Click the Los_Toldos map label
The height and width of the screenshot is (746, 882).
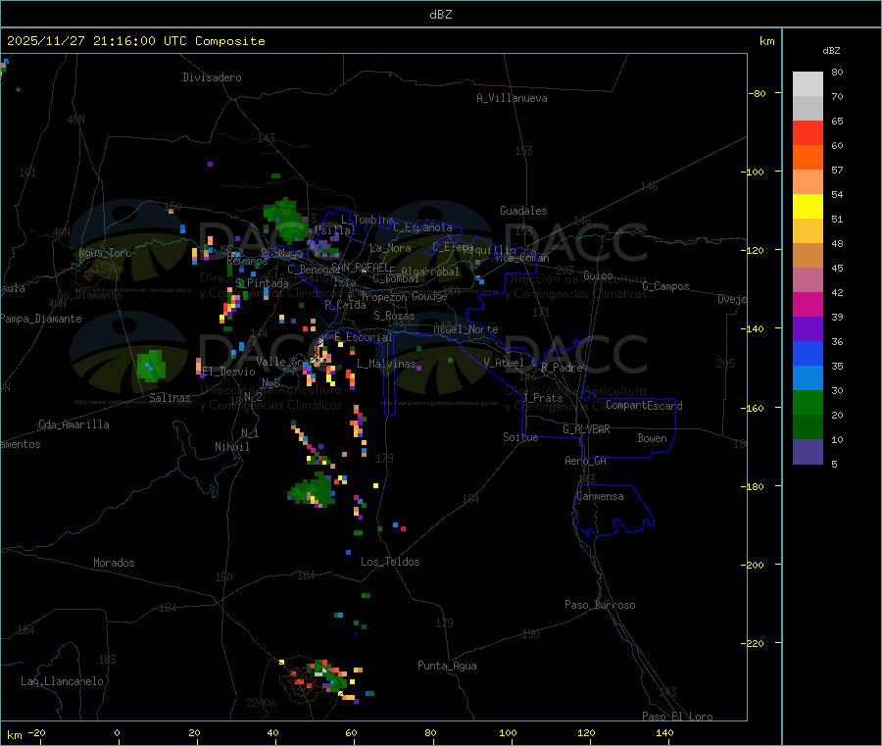click(390, 562)
